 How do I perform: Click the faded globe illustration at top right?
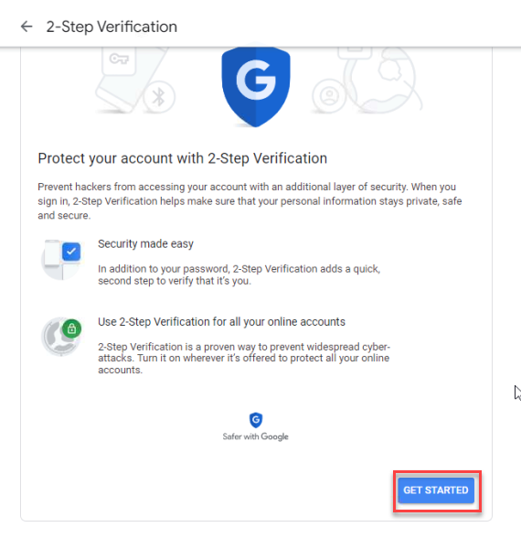pos(383,80)
